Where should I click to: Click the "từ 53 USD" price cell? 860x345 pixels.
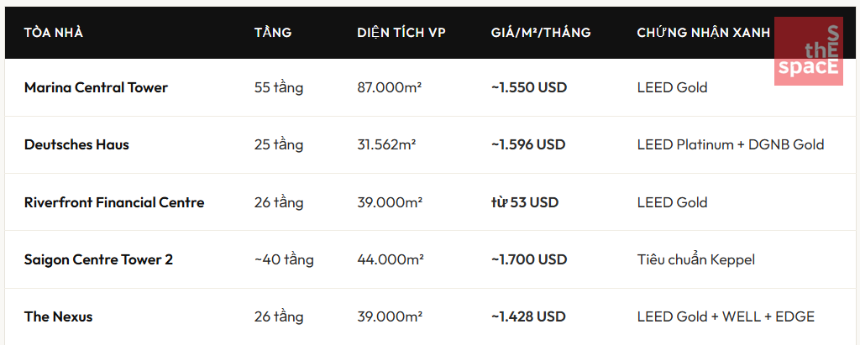pos(525,202)
